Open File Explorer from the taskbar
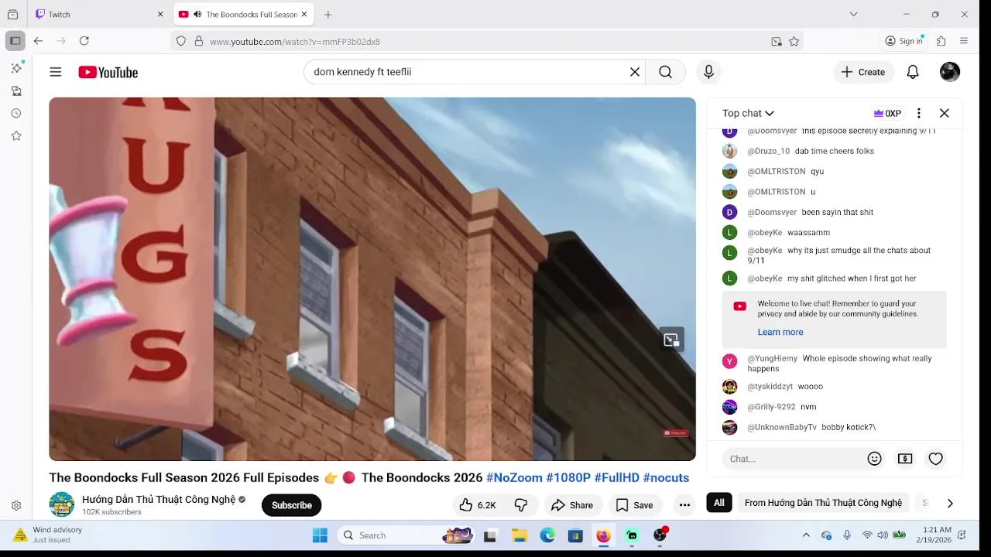 (x=520, y=535)
